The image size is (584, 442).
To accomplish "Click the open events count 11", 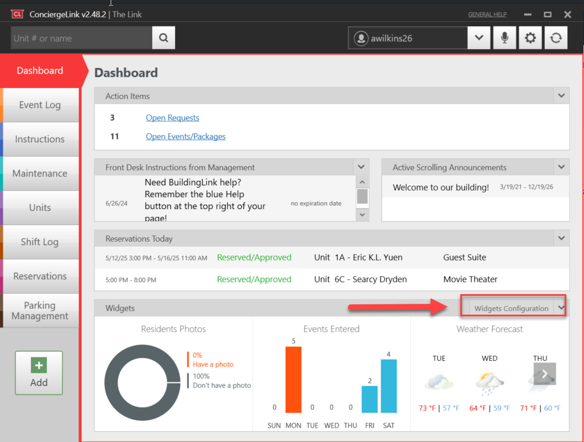I will click(114, 136).
